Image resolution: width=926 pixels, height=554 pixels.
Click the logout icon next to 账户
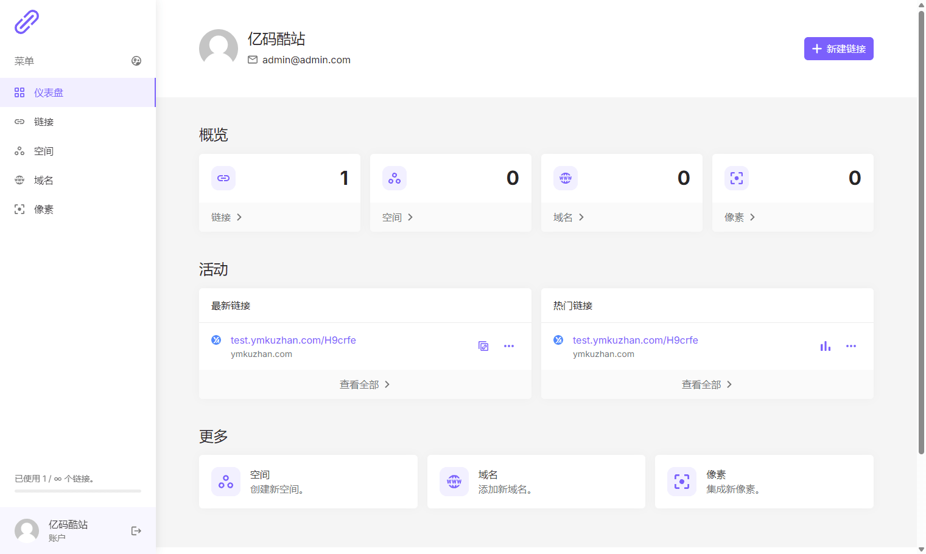coord(136,531)
